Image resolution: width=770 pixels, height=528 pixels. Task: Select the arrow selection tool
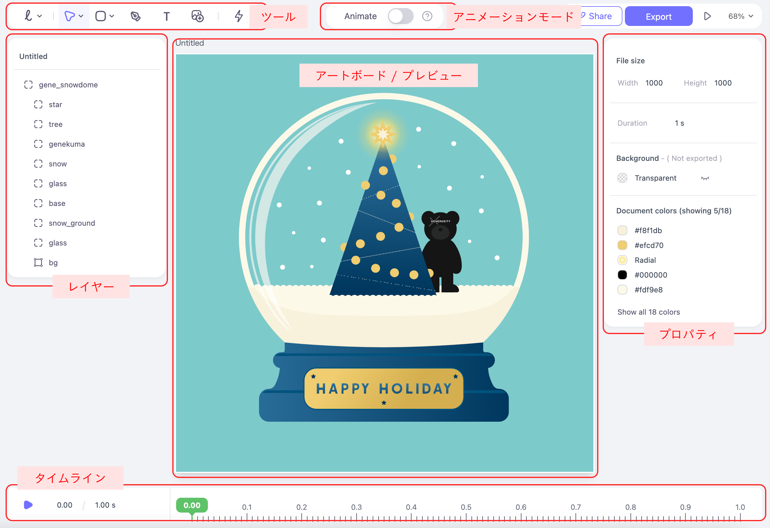[x=69, y=16]
